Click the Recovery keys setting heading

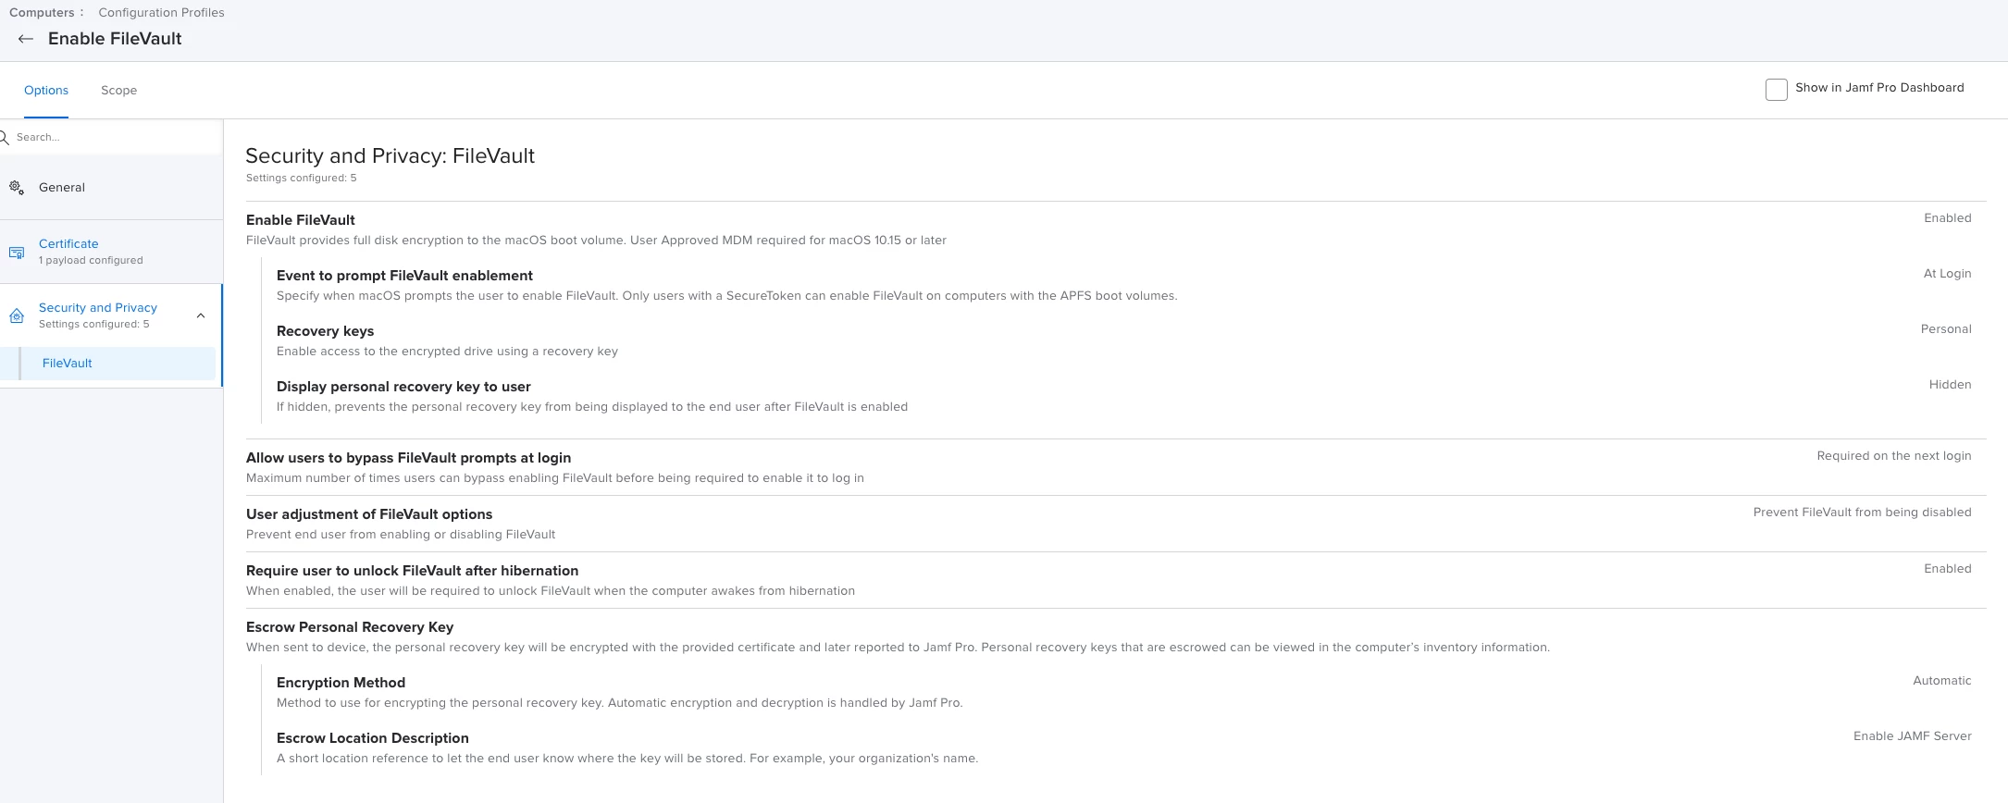pos(325,330)
